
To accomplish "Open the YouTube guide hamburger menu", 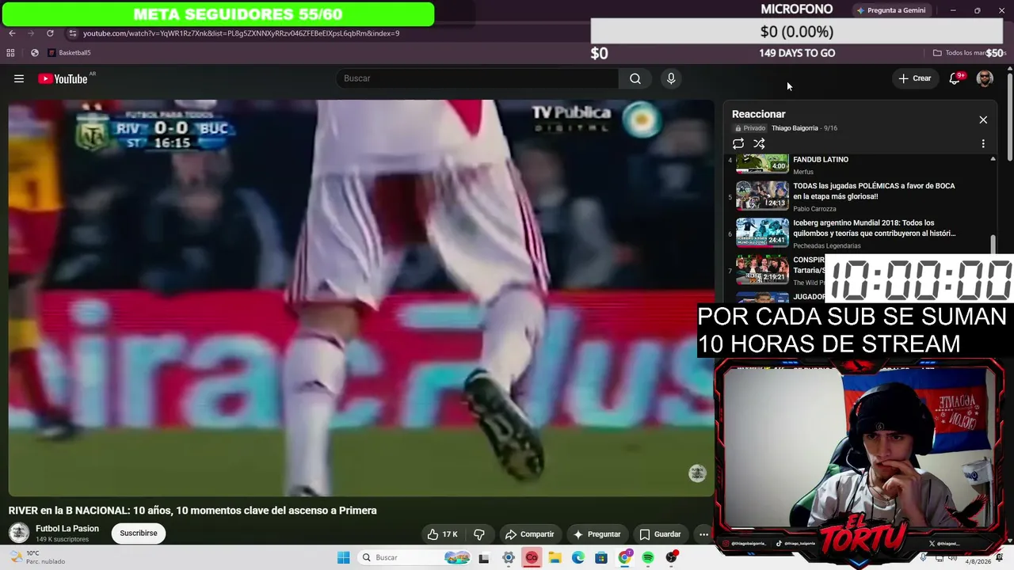I will 19,78.
